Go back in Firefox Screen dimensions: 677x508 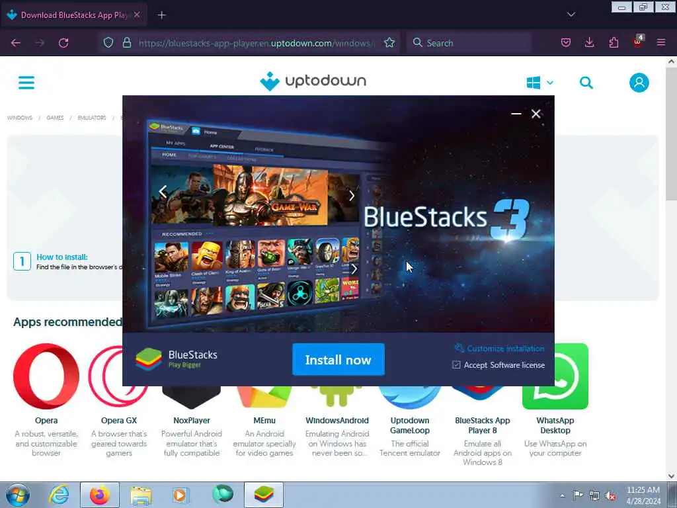pyautogui.click(x=16, y=43)
